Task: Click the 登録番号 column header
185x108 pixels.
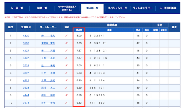Action: (x=26, y=27)
